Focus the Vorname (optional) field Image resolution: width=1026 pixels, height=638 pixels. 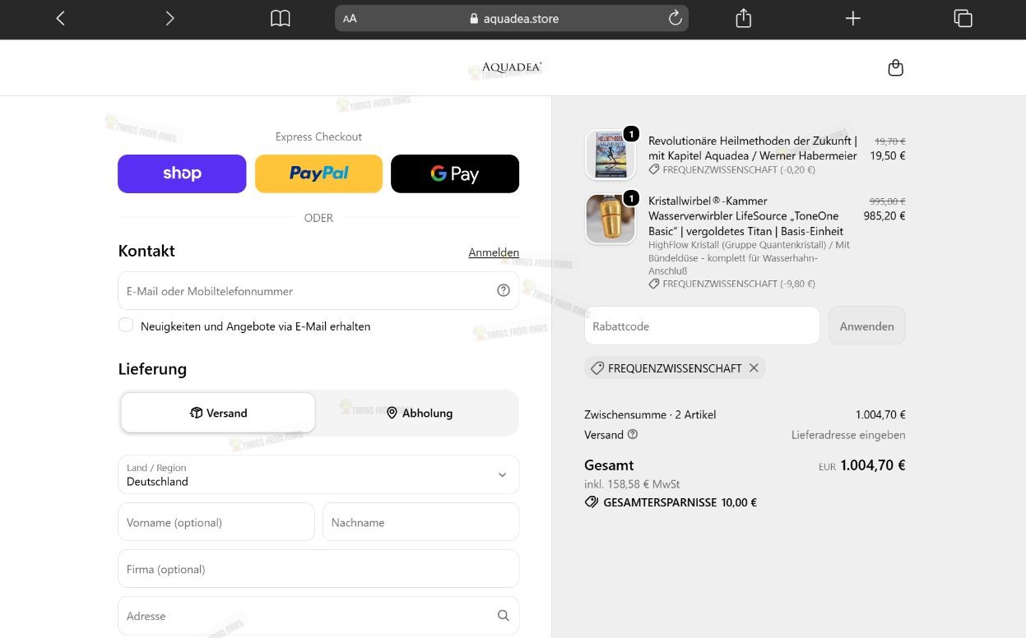click(216, 522)
